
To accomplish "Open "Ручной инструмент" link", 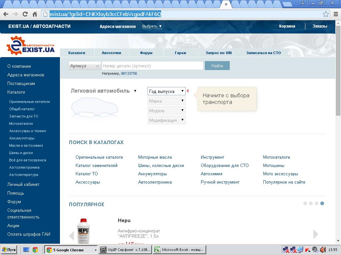I will [x=220, y=182].
